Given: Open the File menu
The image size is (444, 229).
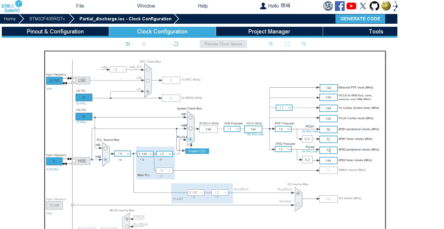Looking at the screenshot, I should pyautogui.click(x=80, y=6).
